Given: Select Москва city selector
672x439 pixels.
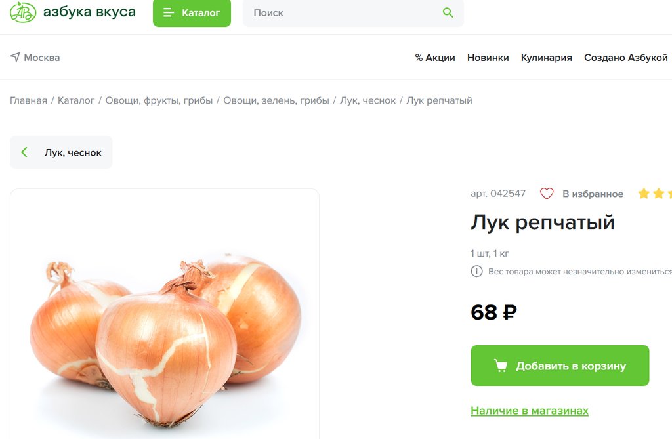Looking at the screenshot, I should [x=35, y=58].
